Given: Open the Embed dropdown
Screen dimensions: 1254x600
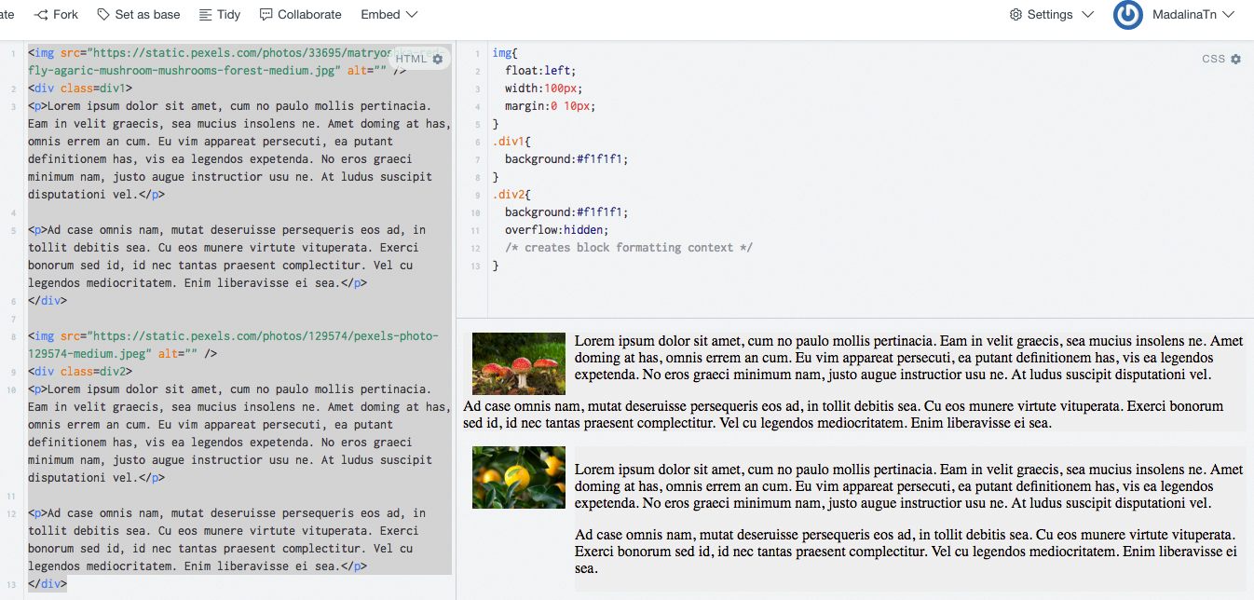Looking at the screenshot, I should pos(389,14).
